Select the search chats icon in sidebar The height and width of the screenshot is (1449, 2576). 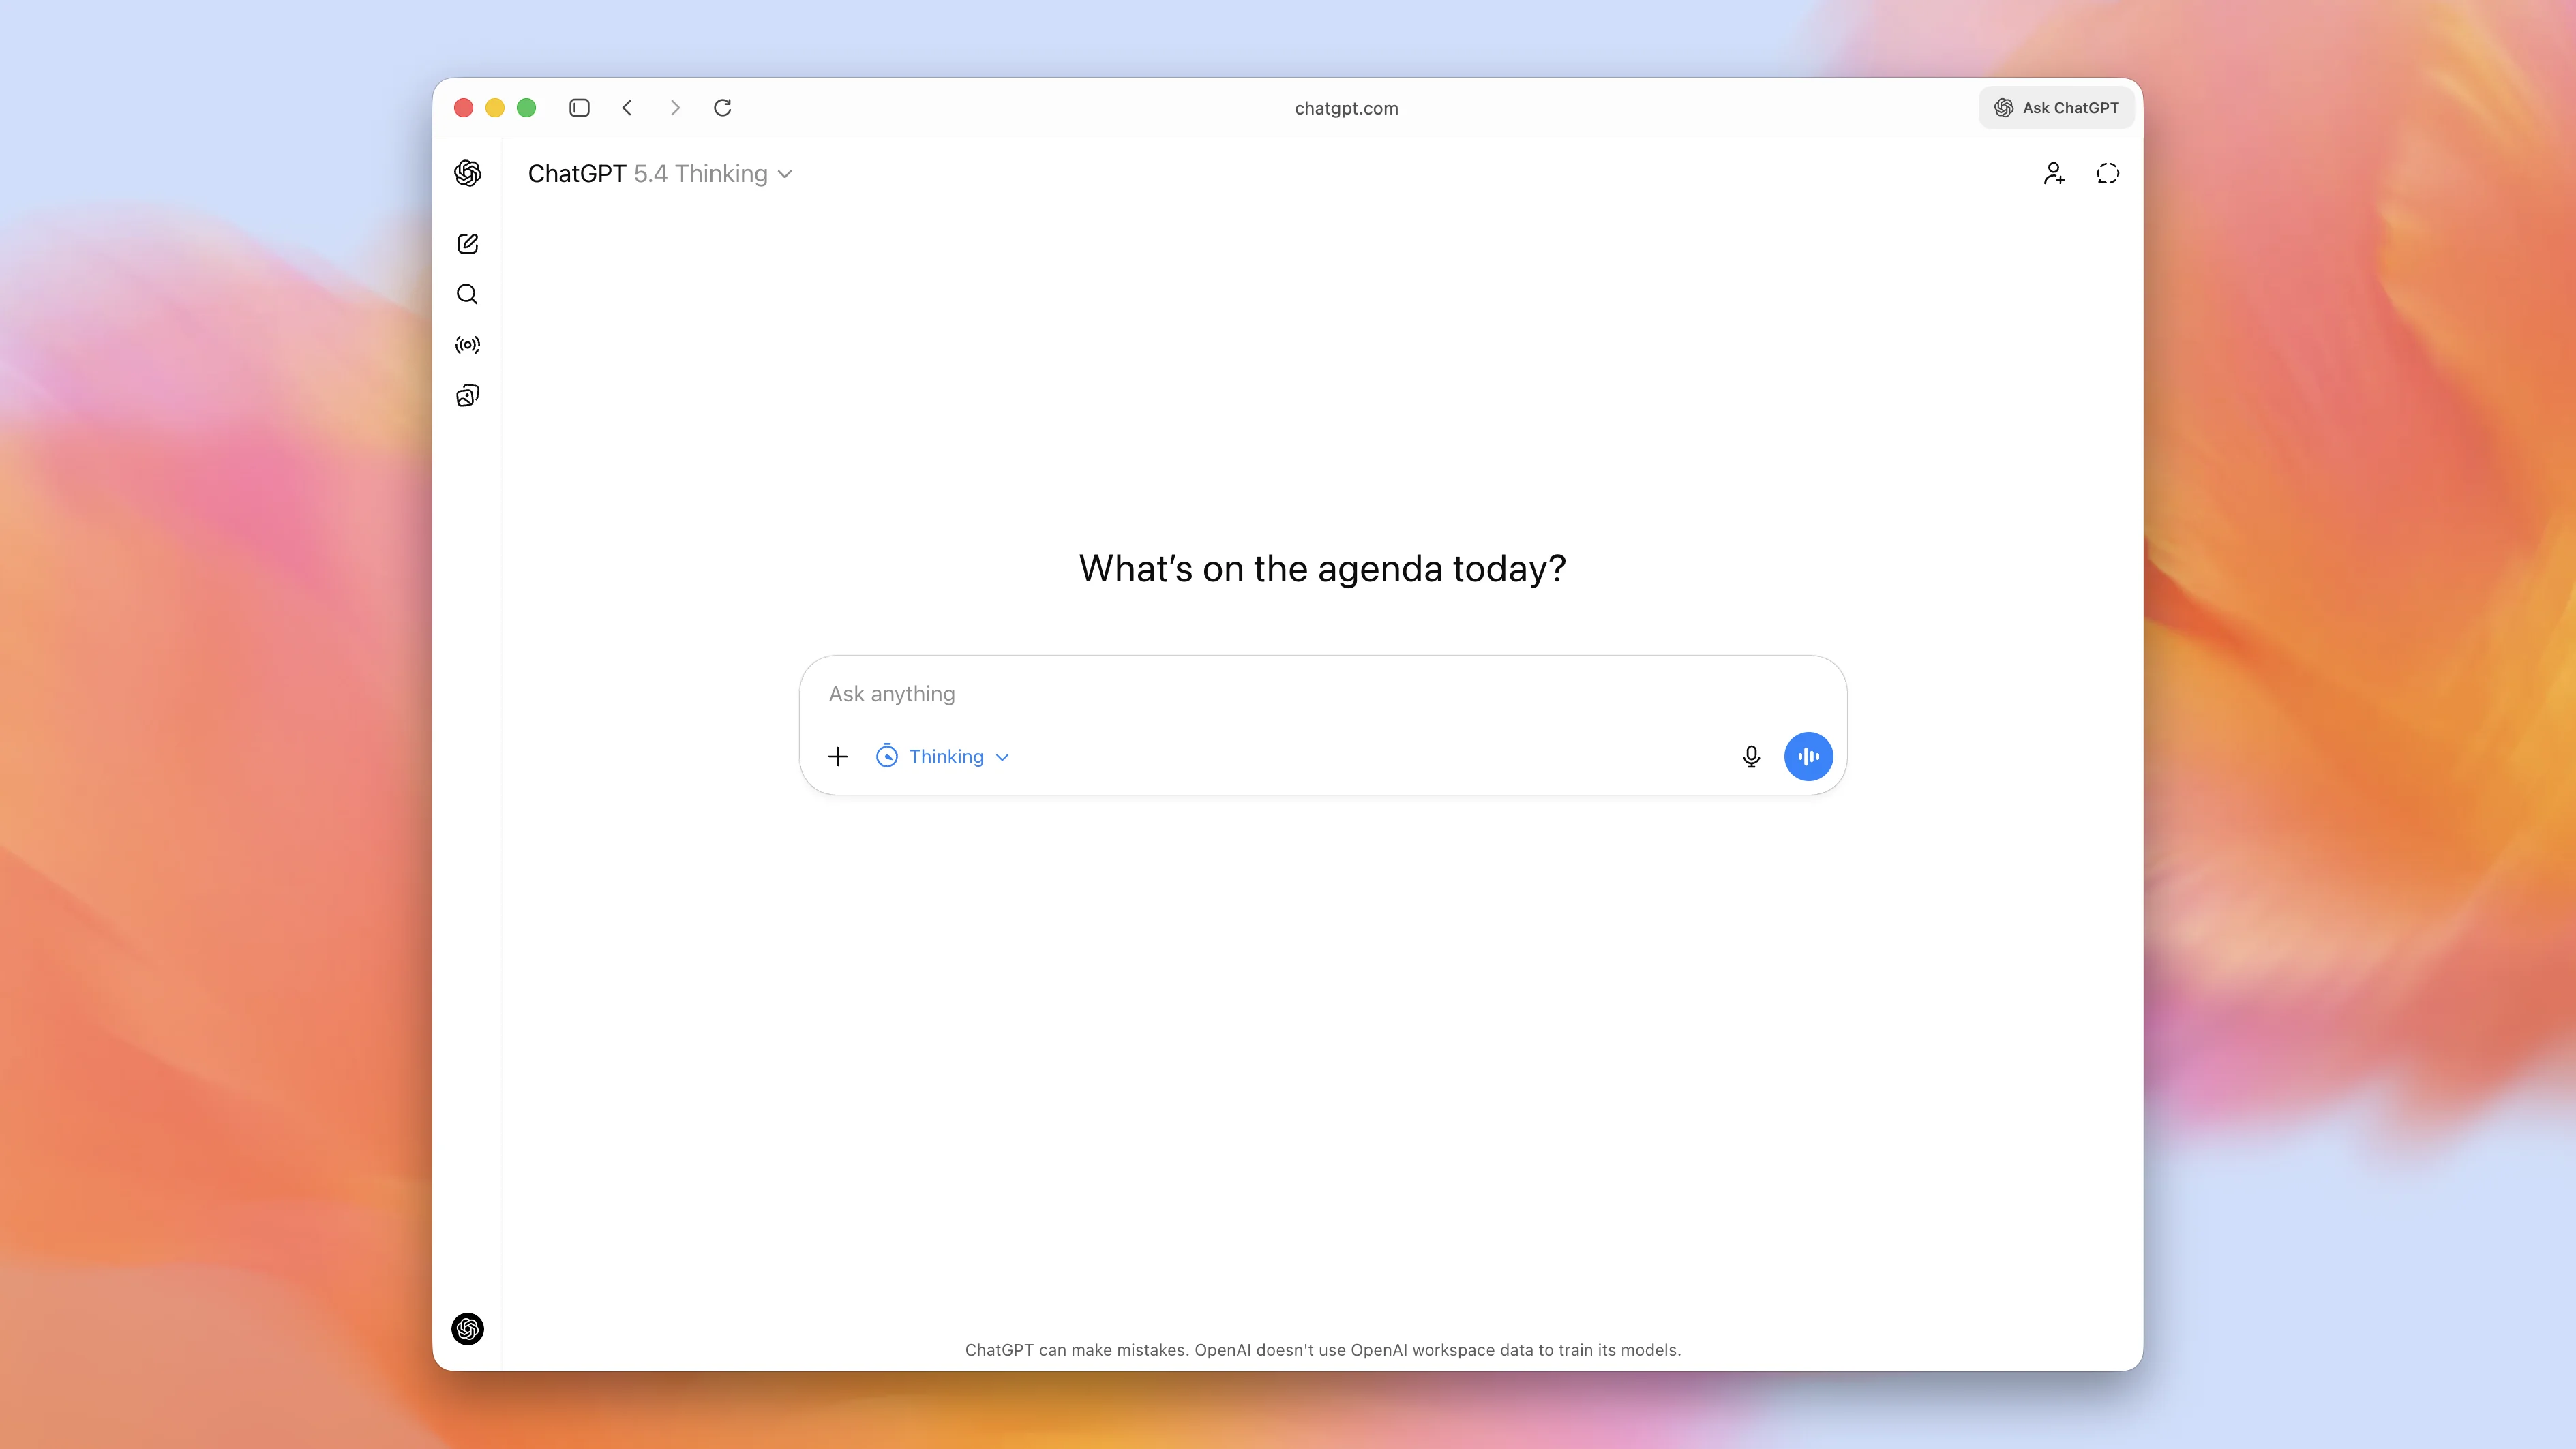467,294
